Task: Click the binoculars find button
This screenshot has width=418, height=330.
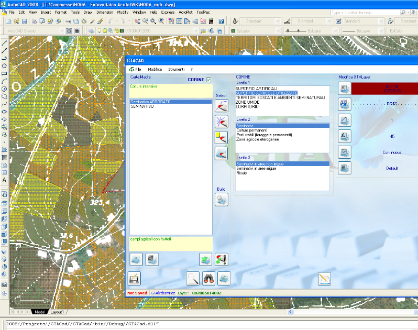Action: 208,279
